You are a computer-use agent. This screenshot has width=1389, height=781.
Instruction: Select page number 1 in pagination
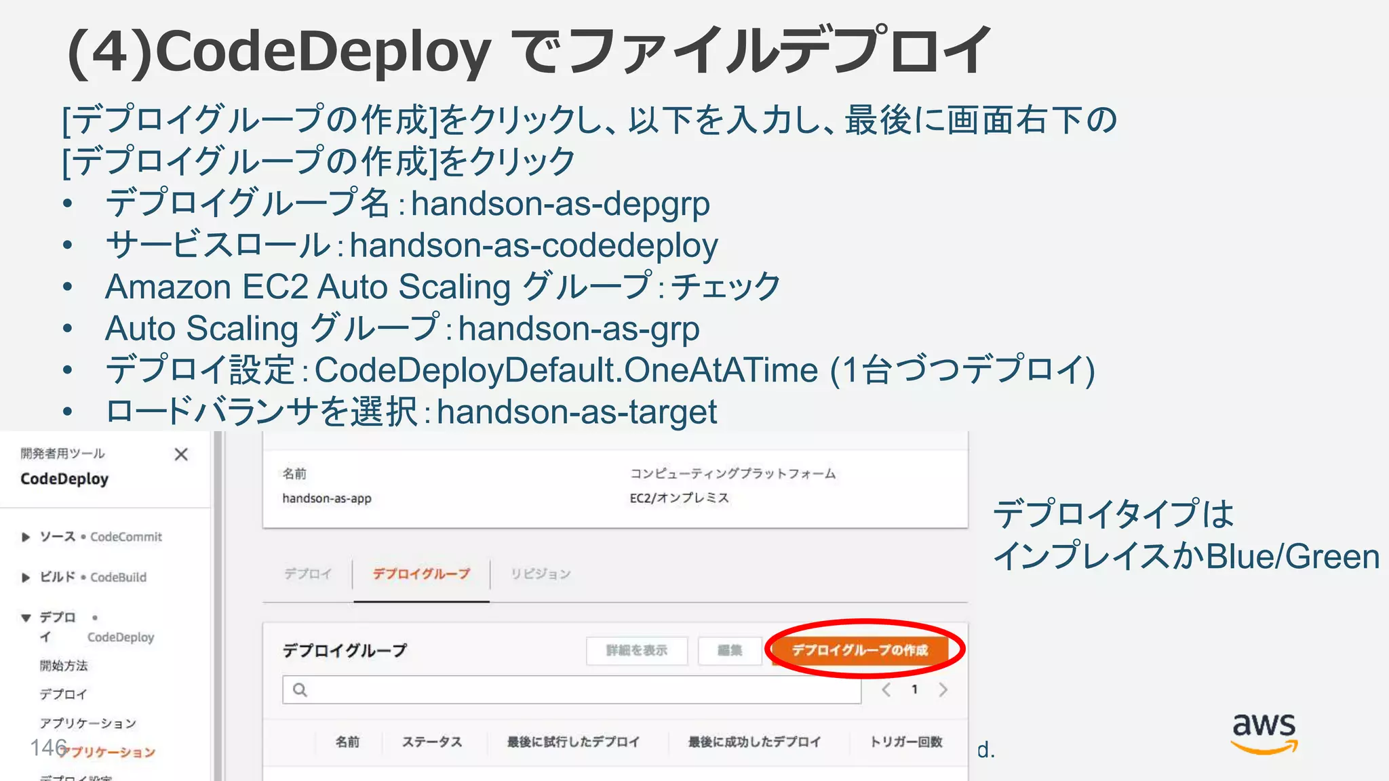click(915, 689)
